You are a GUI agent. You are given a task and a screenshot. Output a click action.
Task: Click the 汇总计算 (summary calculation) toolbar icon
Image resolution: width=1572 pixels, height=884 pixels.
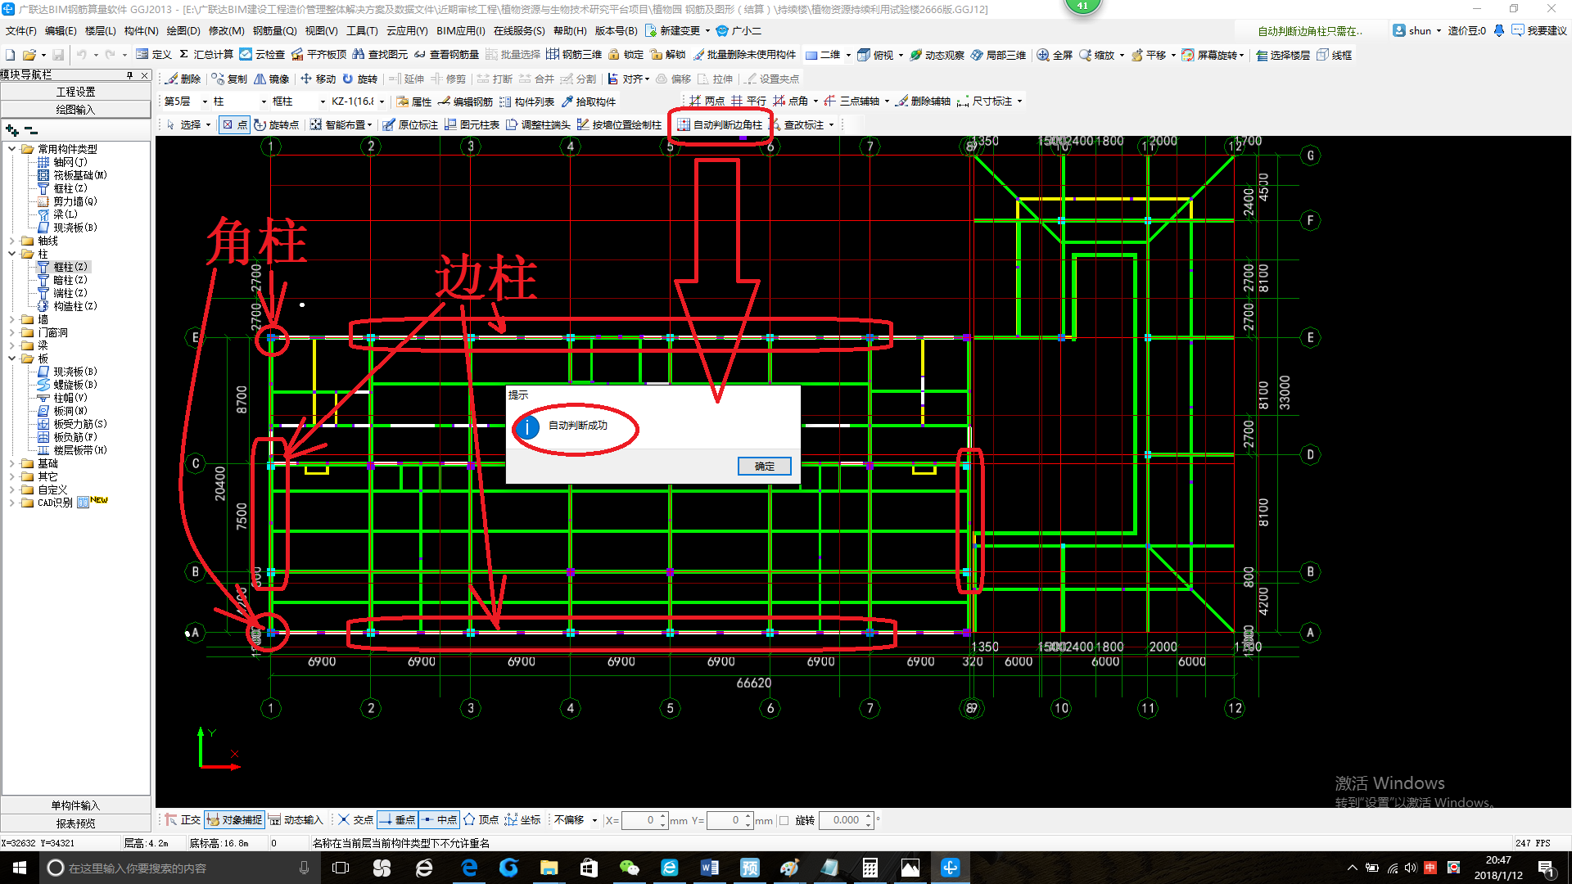[206, 55]
